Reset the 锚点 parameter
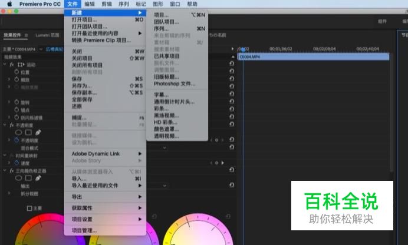 click(x=232, y=109)
